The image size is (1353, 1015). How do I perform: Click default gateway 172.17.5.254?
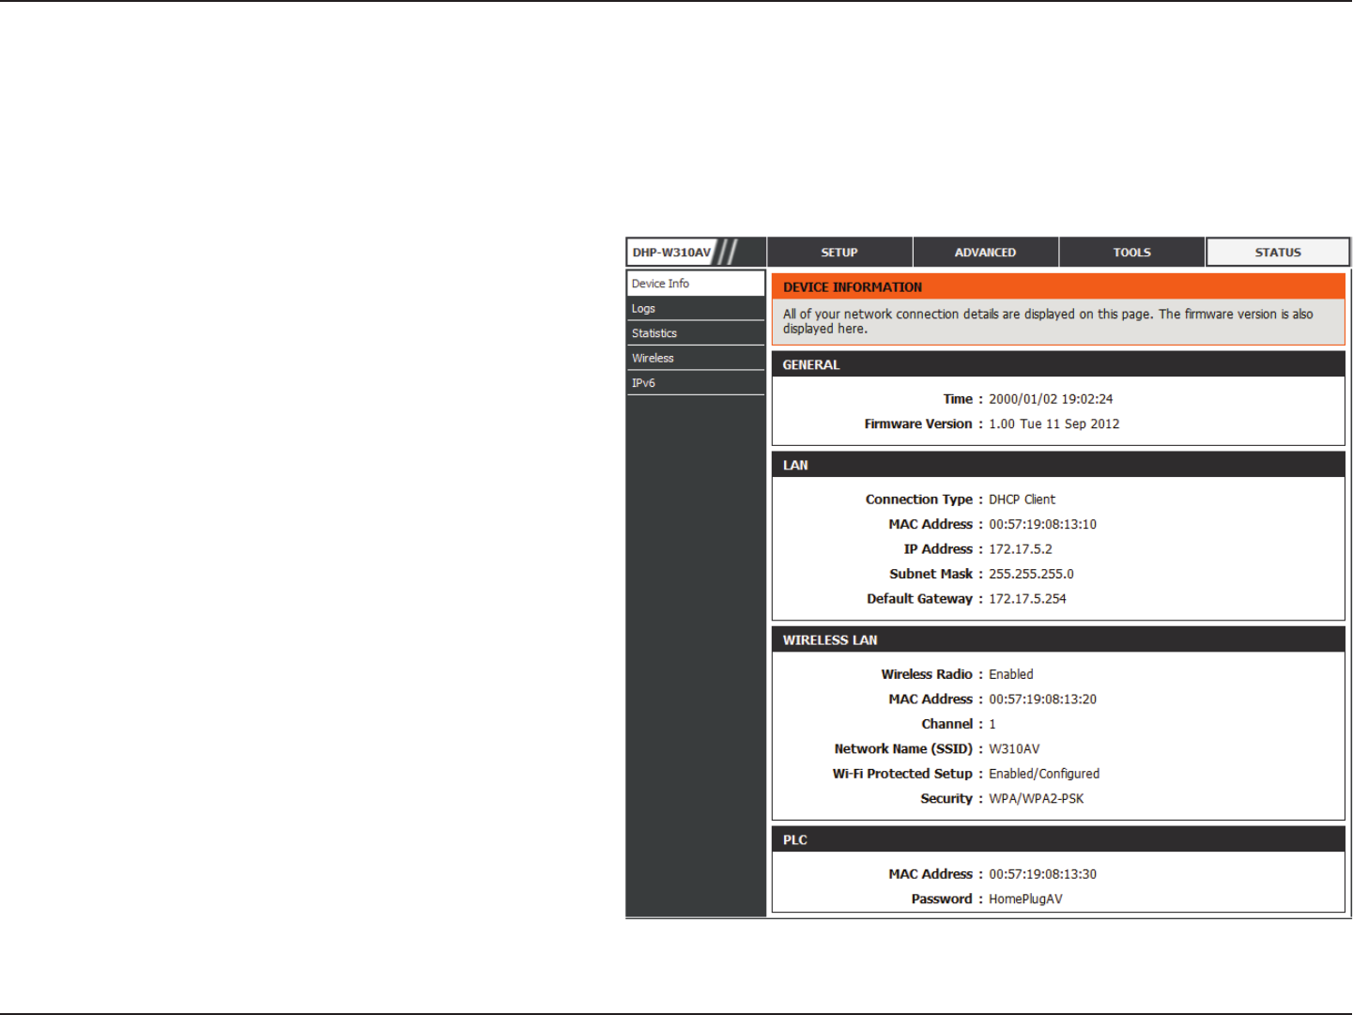1027,599
